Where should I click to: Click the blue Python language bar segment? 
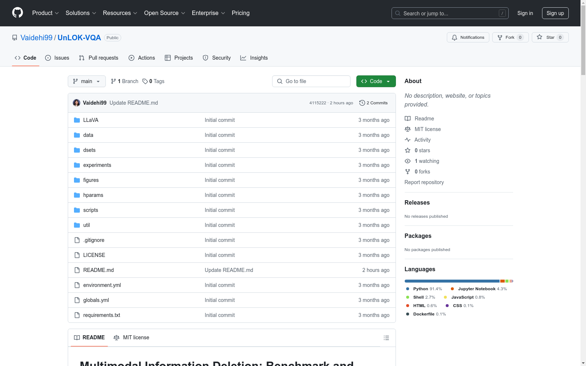pos(452,281)
